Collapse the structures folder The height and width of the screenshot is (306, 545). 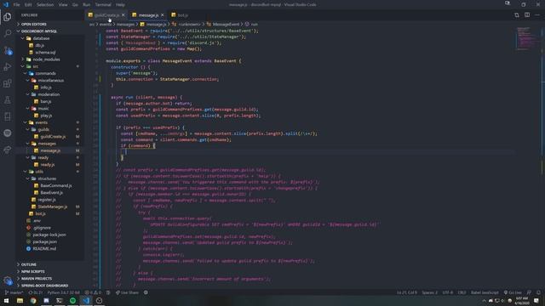click(x=47, y=178)
